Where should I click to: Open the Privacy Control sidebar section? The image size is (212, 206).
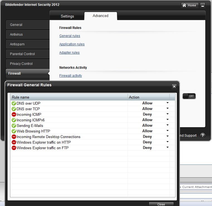coord(28,64)
